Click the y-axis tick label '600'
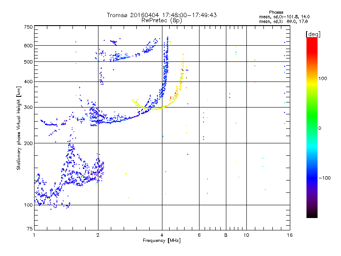Image resolution: width=341 pixels, height=256 pixels. [28, 46]
